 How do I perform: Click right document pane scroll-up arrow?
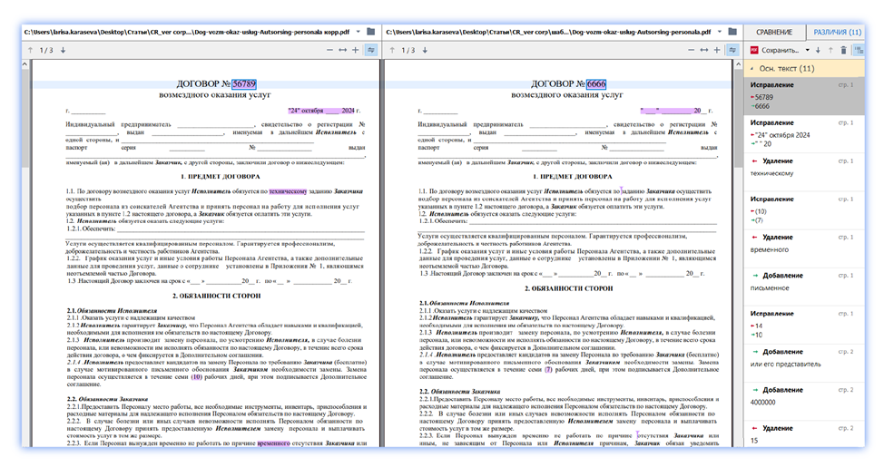(x=738, y=64)
